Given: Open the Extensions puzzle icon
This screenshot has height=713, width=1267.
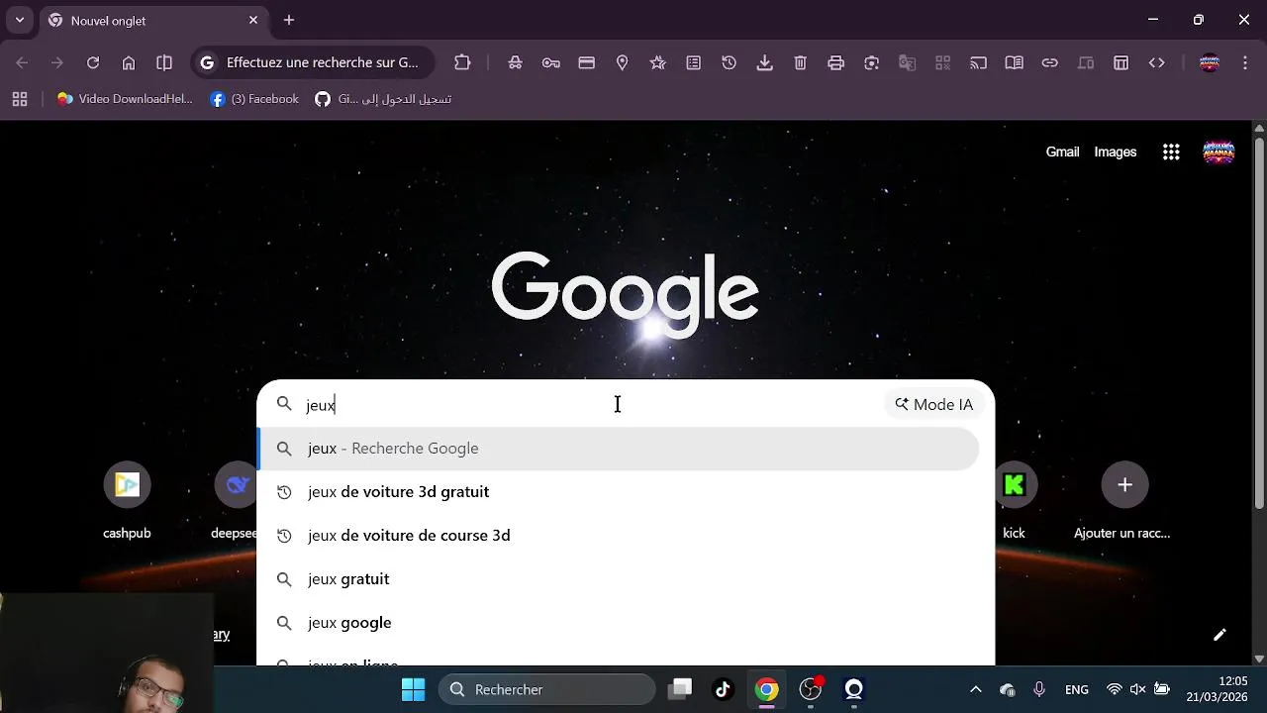Looking at the screenshot, I should pos(462,62).
